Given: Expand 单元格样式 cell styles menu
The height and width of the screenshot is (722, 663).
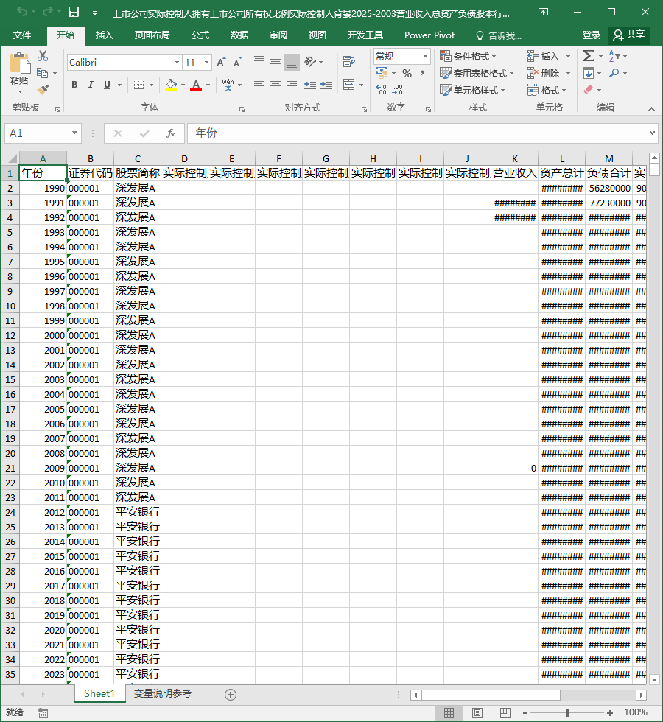Looking at the screenshot, I should 472,90.
